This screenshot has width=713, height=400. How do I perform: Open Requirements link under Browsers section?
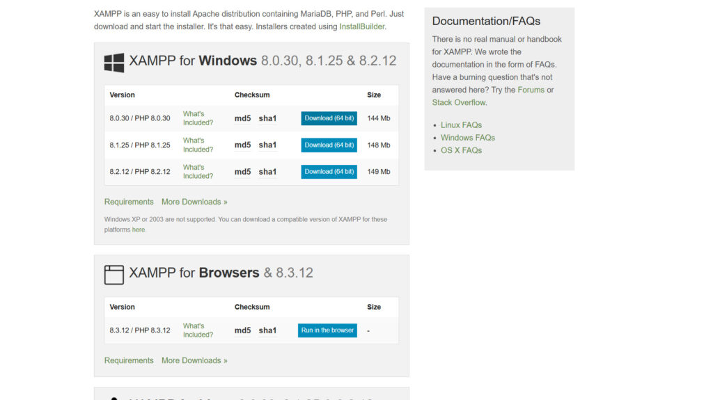click(x=129, y=360)
